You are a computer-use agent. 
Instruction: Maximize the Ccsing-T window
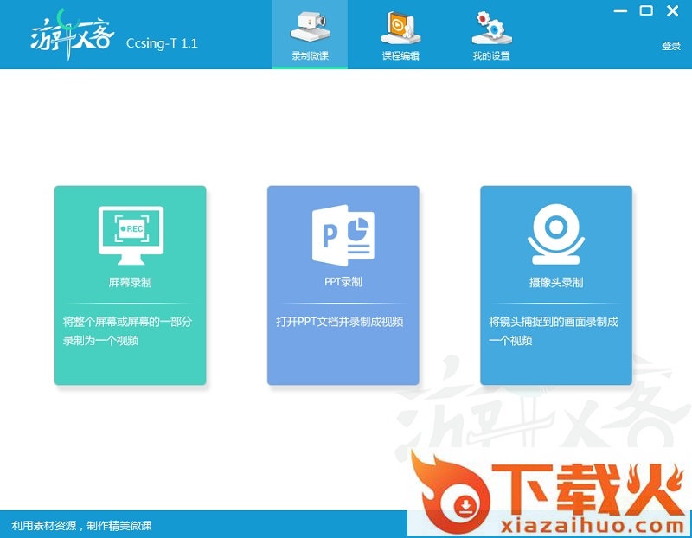[x=646, y=10]
